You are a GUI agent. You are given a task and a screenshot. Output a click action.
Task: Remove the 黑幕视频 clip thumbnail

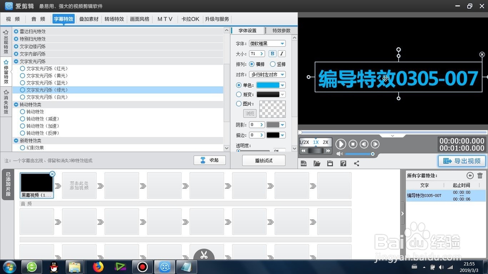click(x=52, y=174)
